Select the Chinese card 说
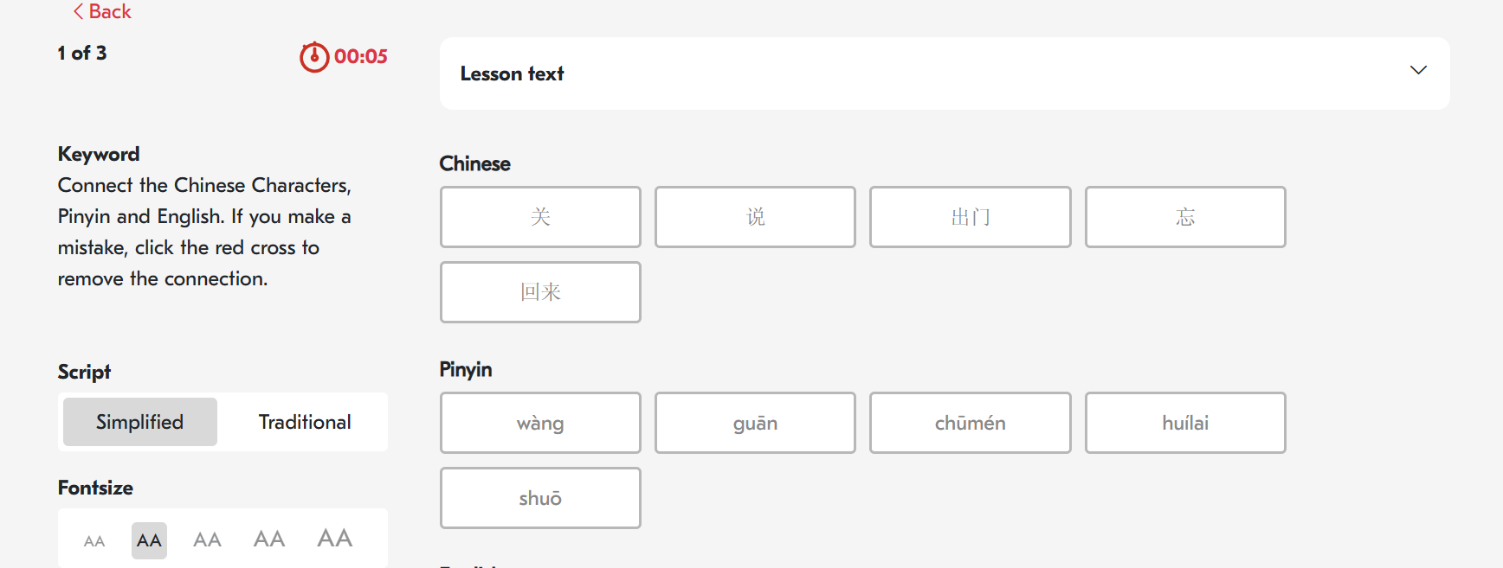This screenshot has width=1503, height=568. (755, 217)
